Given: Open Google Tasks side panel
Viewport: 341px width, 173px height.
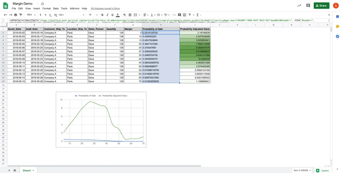Looking at the screenshot, I should (x=337, y=36).
